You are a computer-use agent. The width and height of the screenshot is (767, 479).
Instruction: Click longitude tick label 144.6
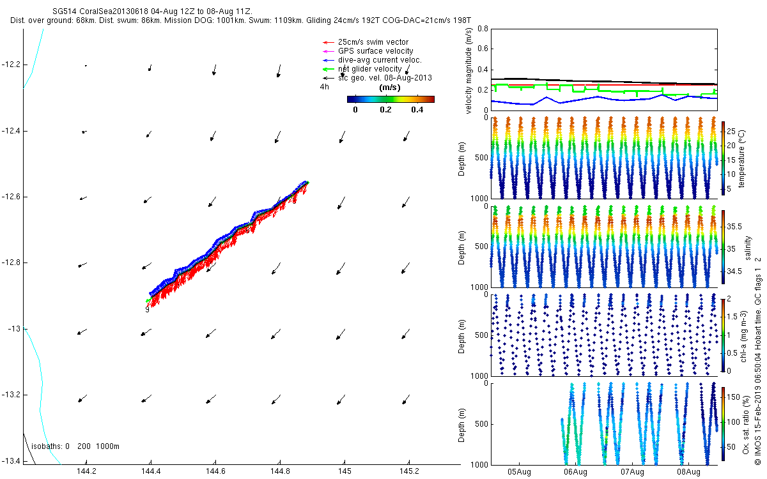pyautogui.click(x=215, y=471)
